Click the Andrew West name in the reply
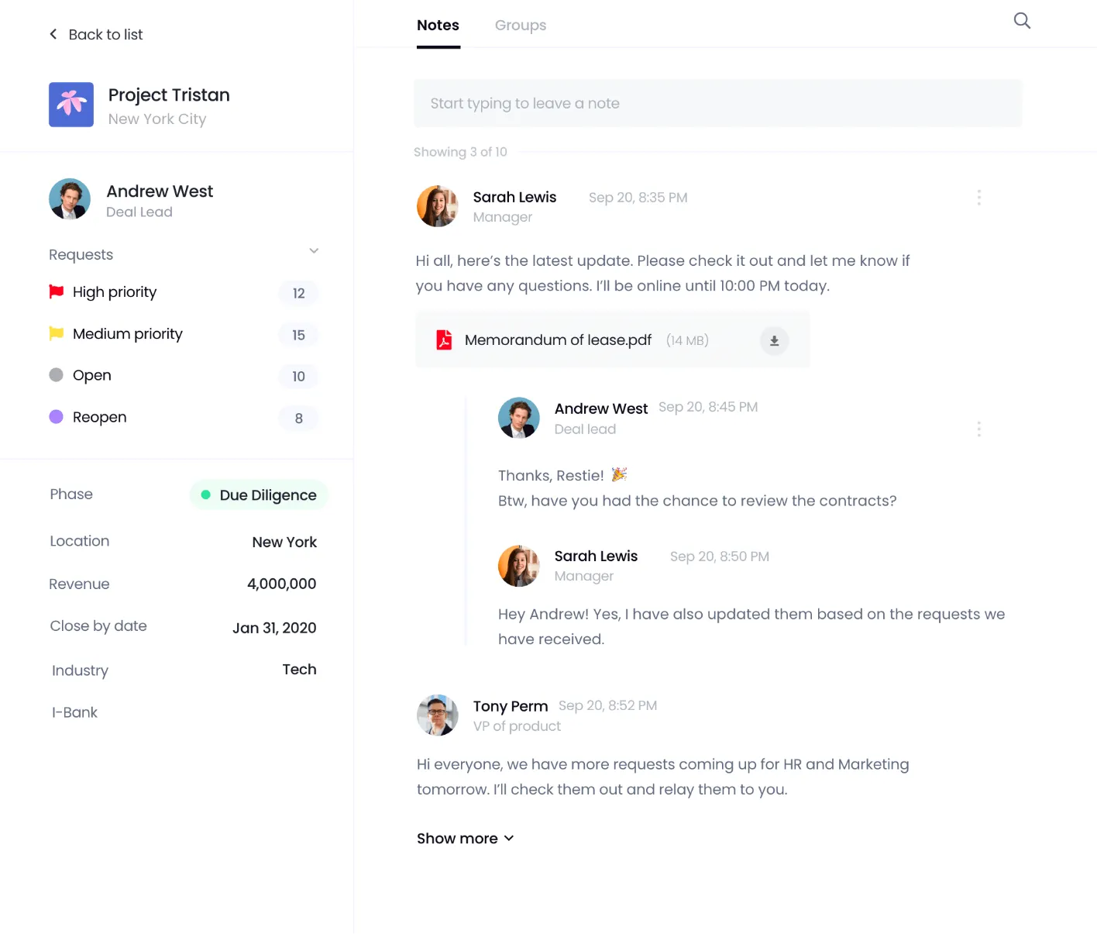1097x934 pixels. click(x=601, y=408)
